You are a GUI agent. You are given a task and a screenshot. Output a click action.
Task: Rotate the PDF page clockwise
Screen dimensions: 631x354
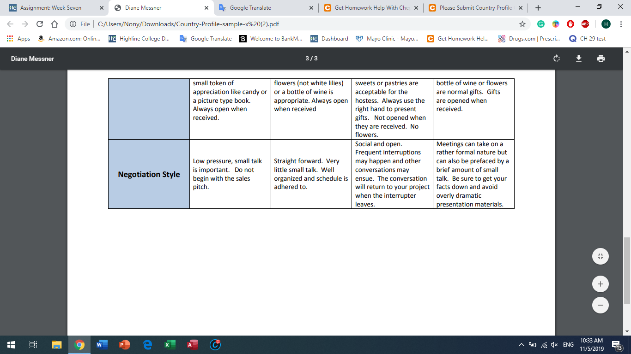pyautogui.click(x=556, y=59)
